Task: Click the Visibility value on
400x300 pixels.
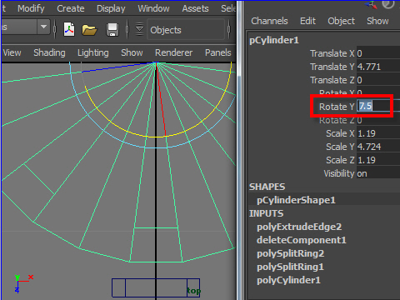Action: pos(378,173)
